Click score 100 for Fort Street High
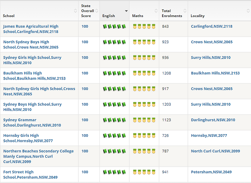251x183 pixels. [x=85, y=172]
